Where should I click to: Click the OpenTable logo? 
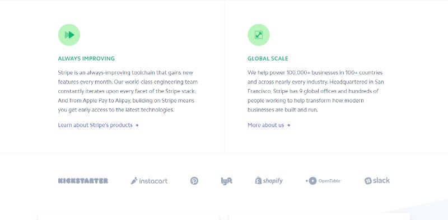[x=324, y=181]
